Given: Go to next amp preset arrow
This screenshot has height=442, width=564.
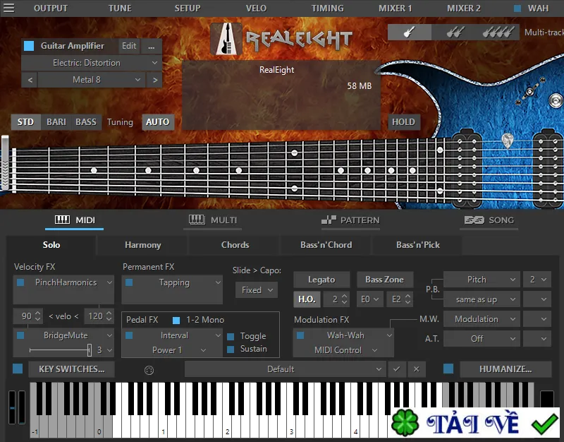Looking at the screenshot, I should point(155,80).
